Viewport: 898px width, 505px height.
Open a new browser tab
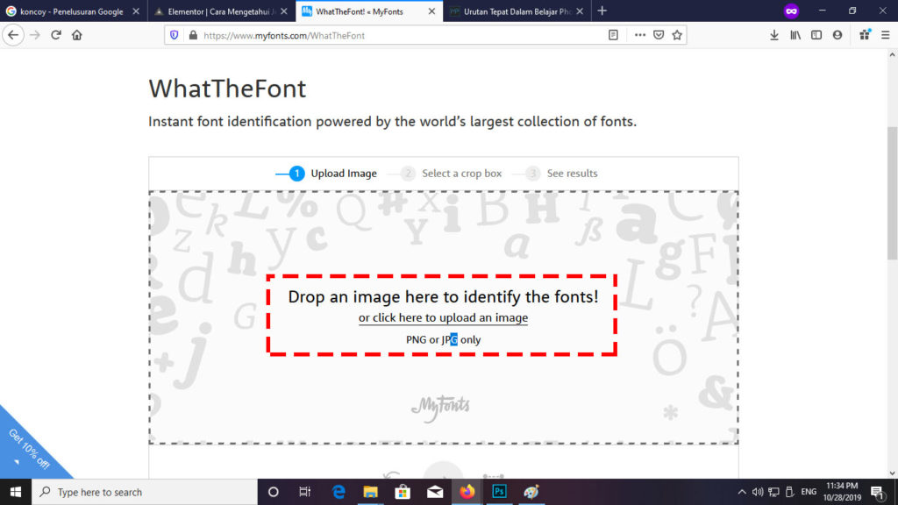602,11
